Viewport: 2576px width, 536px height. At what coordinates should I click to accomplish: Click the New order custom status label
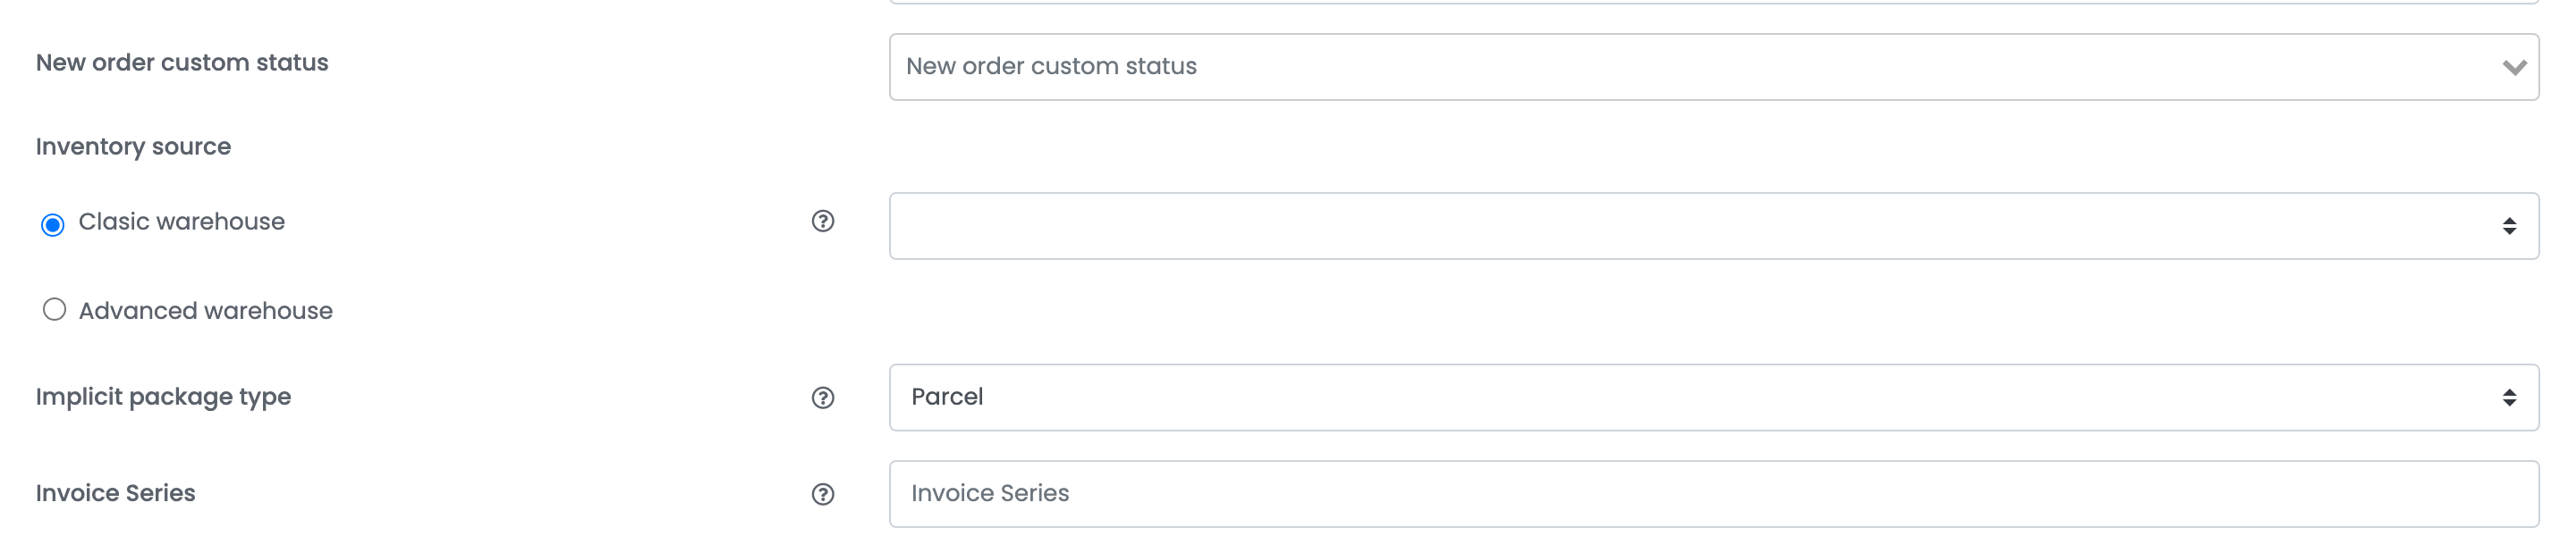pyautogui.click(x=182, y=63)
